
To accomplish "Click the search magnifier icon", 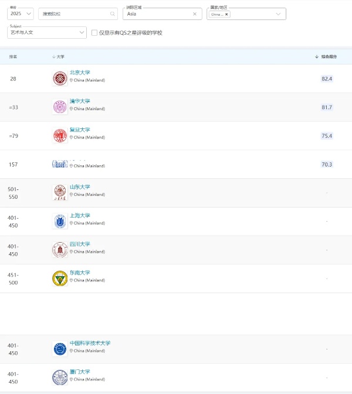I will (x=113, y=13).
